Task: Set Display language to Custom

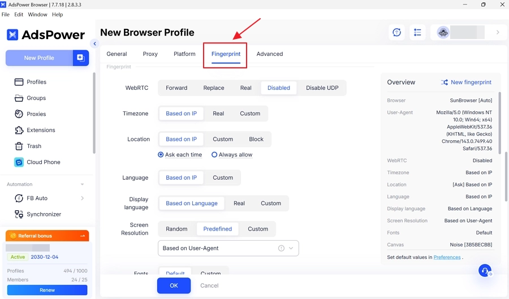Action: tap(271, 203)
